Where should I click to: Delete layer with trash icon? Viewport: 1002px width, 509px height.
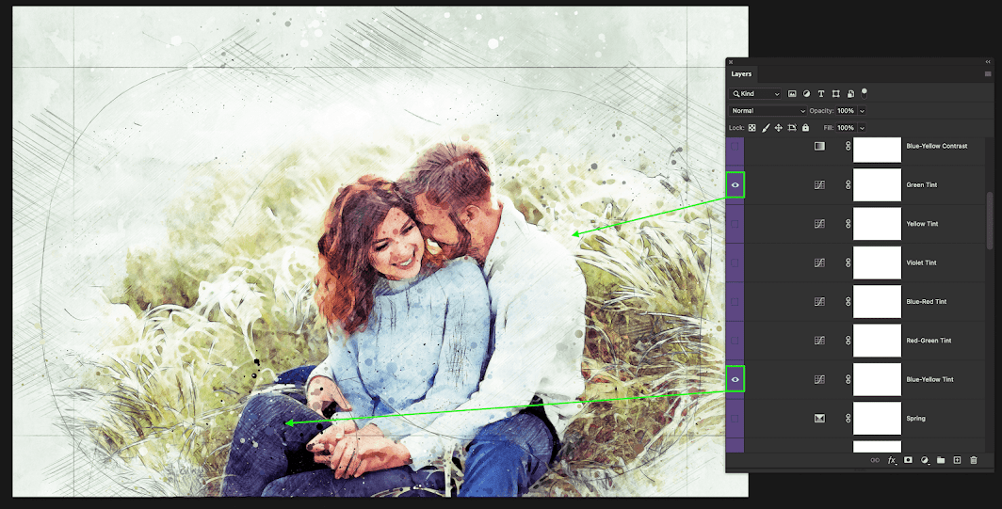974,460
